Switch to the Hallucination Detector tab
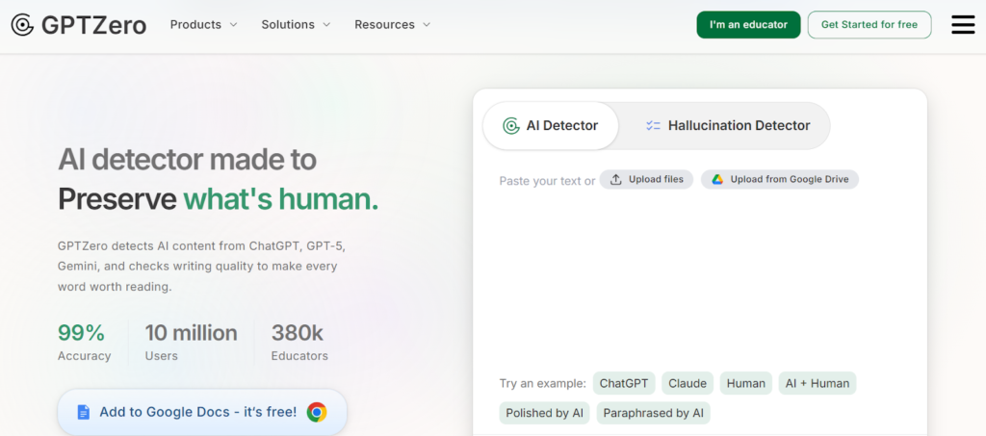Image resolution: width=986 pixels, height=436 pixels. point(728,126)
